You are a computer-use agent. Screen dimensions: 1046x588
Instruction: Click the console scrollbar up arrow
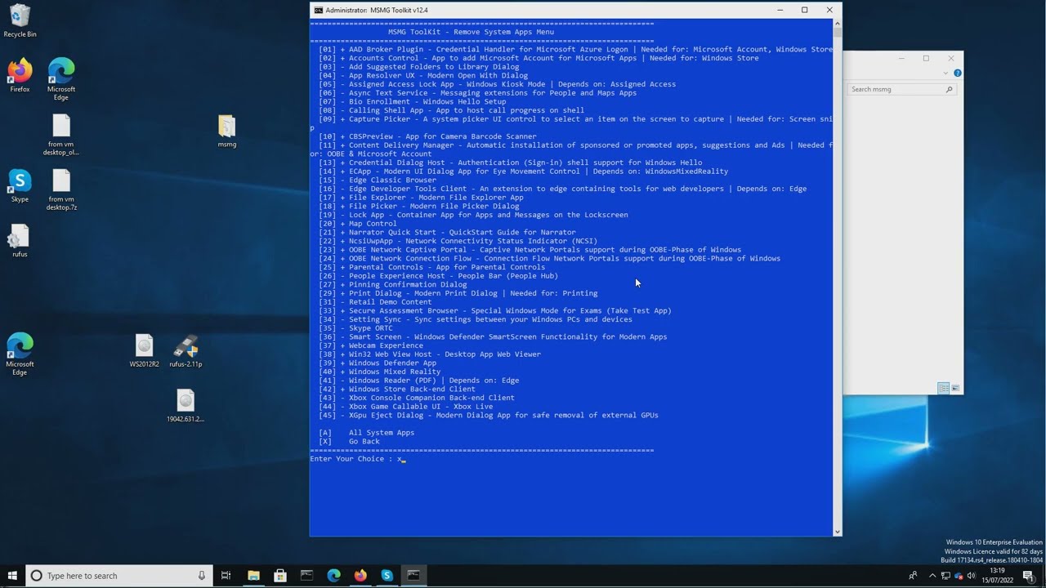tap(837, 23)
